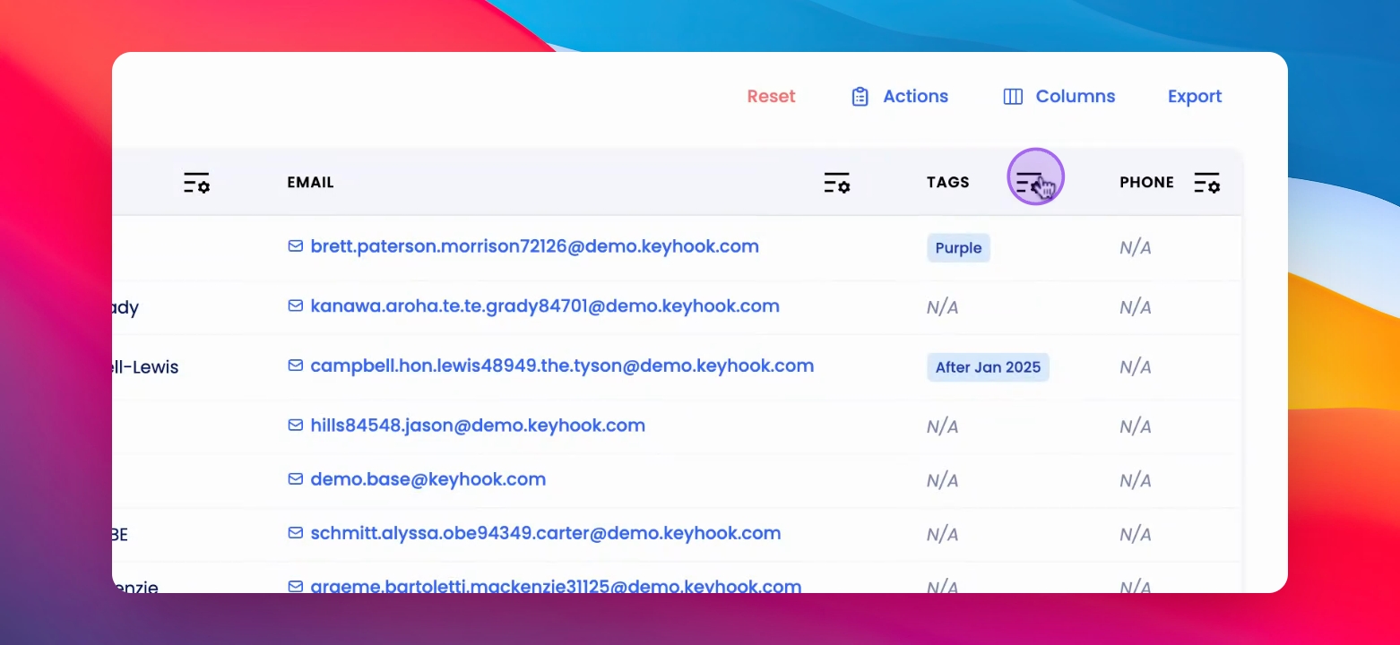
Task: Export the table data
Action: pyautogui.click(x=1195, y=97)
